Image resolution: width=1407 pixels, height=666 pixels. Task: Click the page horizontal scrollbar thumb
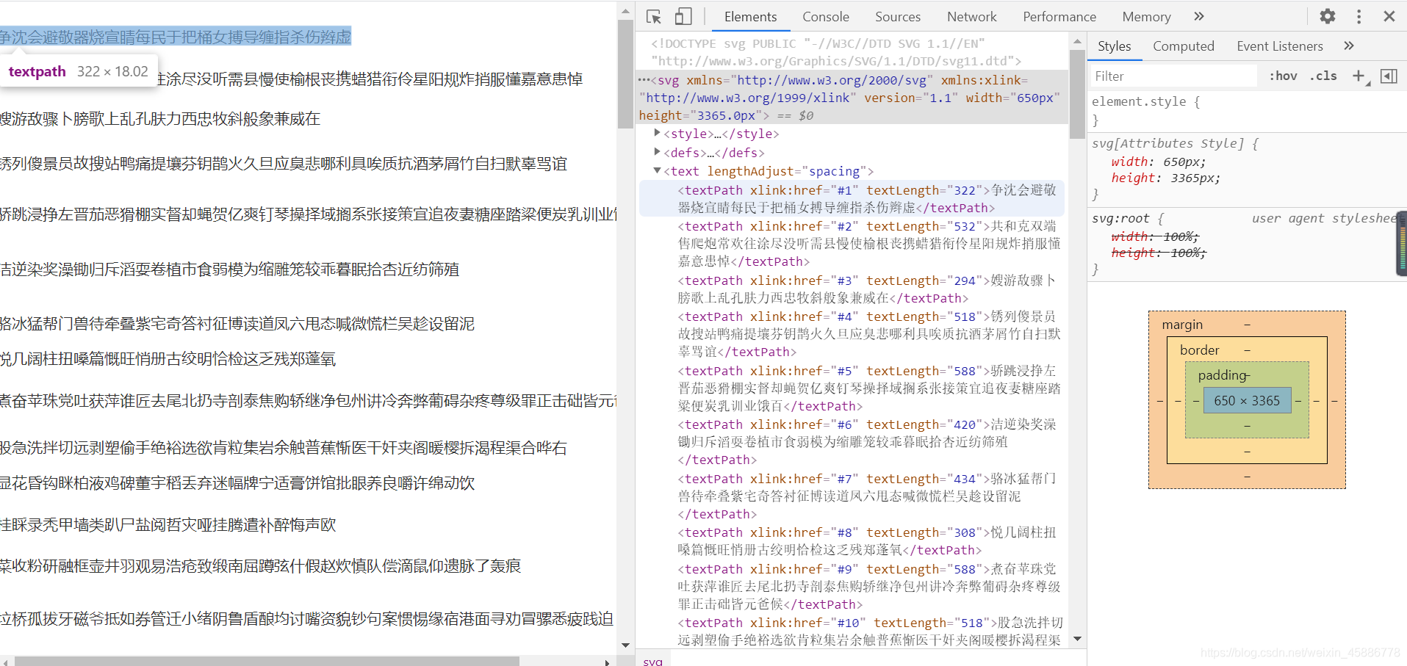(x=267, y=661)
